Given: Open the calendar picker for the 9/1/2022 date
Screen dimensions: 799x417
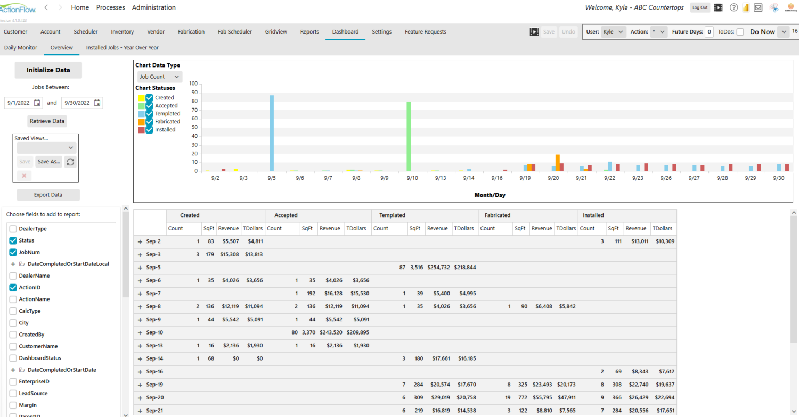Looking at the screenshot, I should click(37, 102).
